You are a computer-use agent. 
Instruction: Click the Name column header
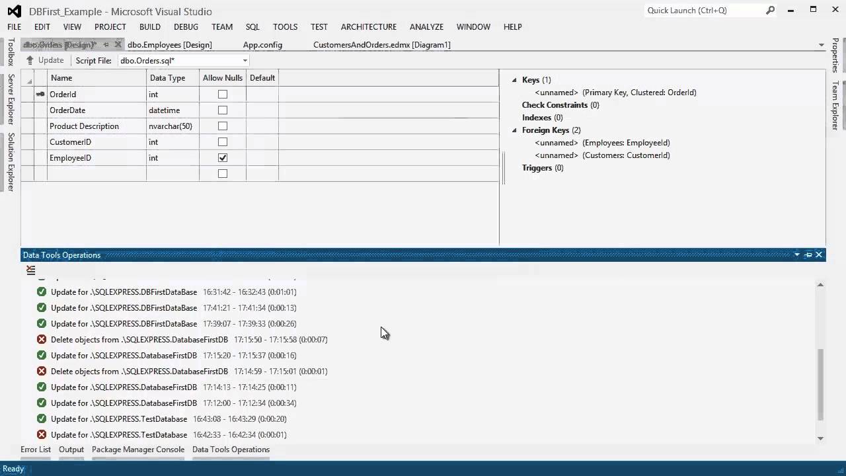[x=96, y=78]
